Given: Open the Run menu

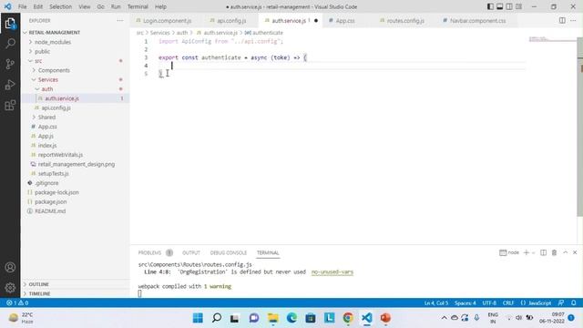Looking at the screenshot, I should (x=116, y=6).
